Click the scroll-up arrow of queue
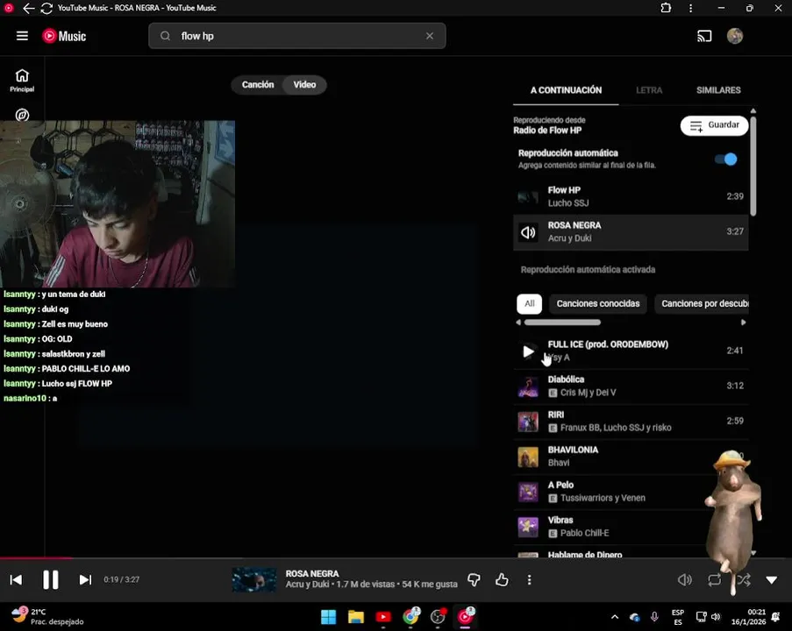The width and height of the screenshot is (792, 631). pos(753,111)
